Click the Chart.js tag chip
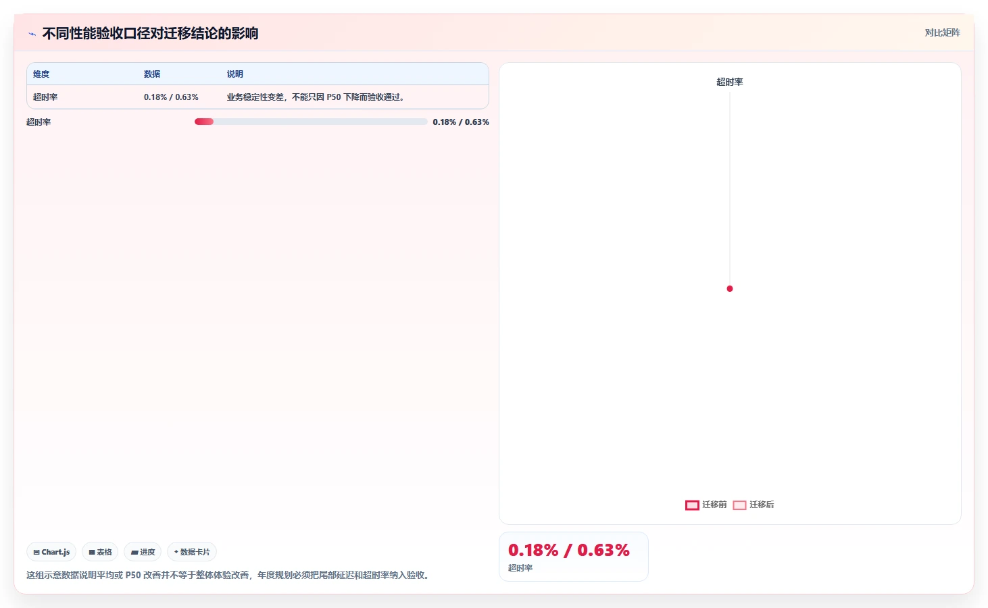The height and width of the screenshot is (608, 988). [x=51, y=552]
